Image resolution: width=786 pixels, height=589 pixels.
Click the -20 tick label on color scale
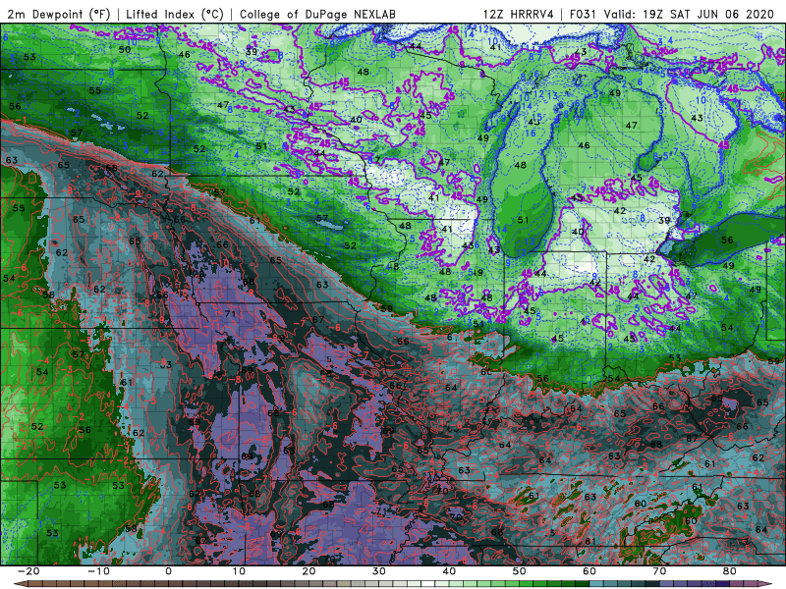tap(28, 571)
